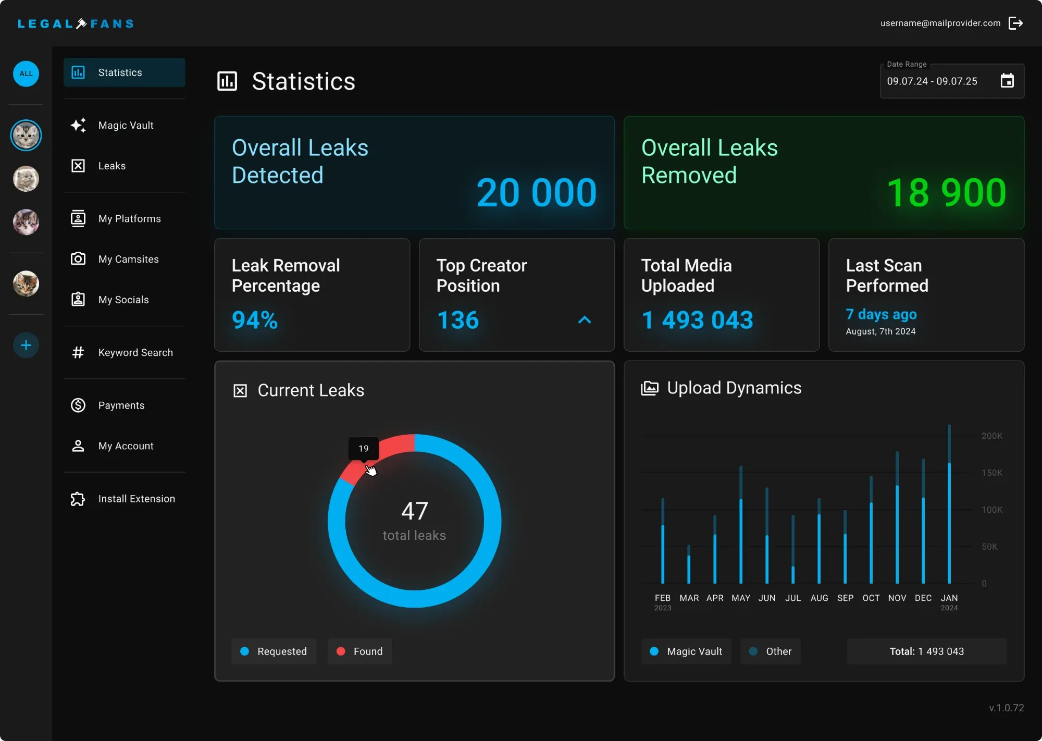The height and width of the screenshot is (741, 1042).
Task: Click the My Camsites camera icon
Action: coord(78,258)
